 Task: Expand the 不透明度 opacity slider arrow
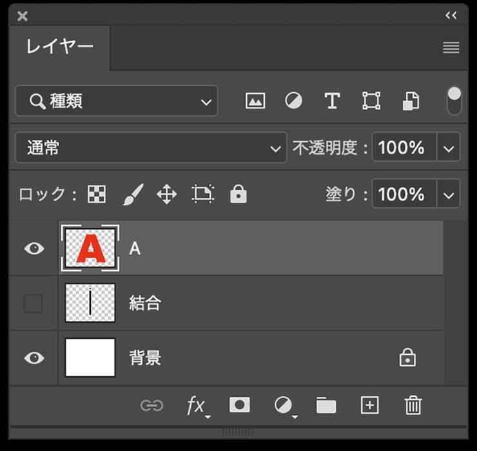[449, 148]
